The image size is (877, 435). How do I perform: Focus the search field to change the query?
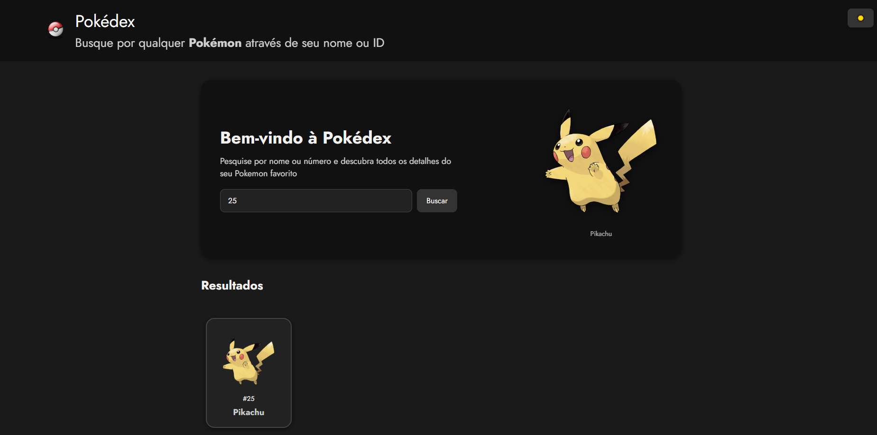(x=315, y=200)
